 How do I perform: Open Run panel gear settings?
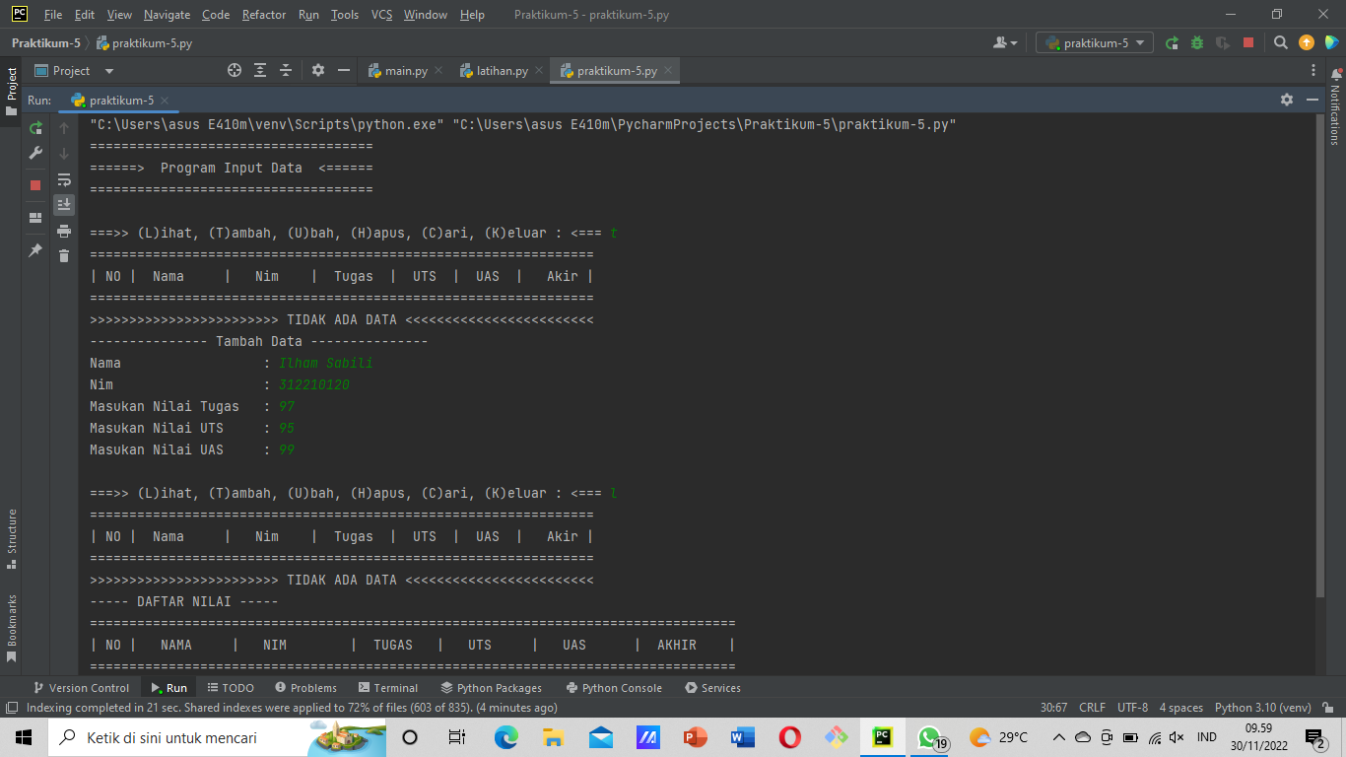(1287, 100)
